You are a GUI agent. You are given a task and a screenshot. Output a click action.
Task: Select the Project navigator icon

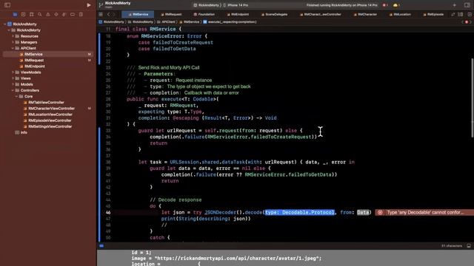pos(15,15)
